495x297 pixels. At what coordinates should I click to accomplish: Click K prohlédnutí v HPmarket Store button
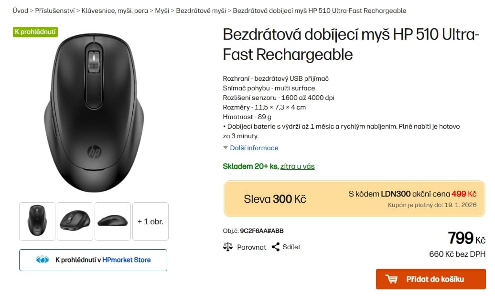[x=93, y=260]
